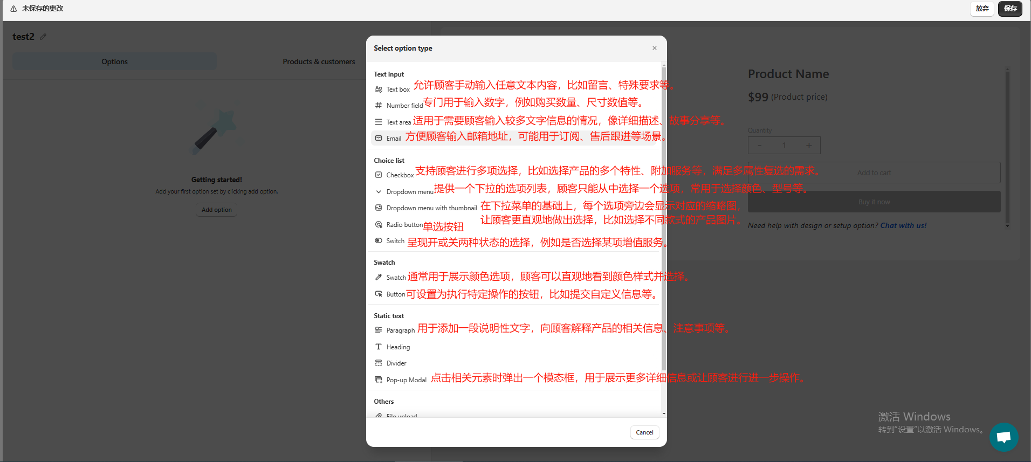Screen dimensions: 1031x462
Task: Open the Chat with us link
Action: pos(903,225)
